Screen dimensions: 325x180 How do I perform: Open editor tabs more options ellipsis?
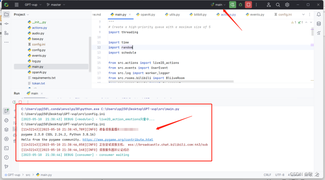pyautogui.click(x=310, y=15)
